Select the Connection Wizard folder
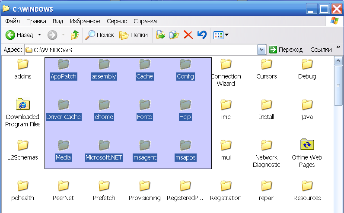This screenshot has height=213, width=344. point(226,73)
